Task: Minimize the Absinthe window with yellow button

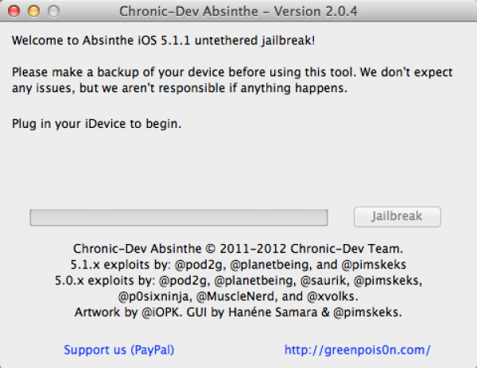Action: click(35, 12)
